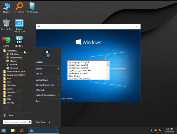Open the WinNTSetup desktop icon
177x134 pixels.
point(32,8)
